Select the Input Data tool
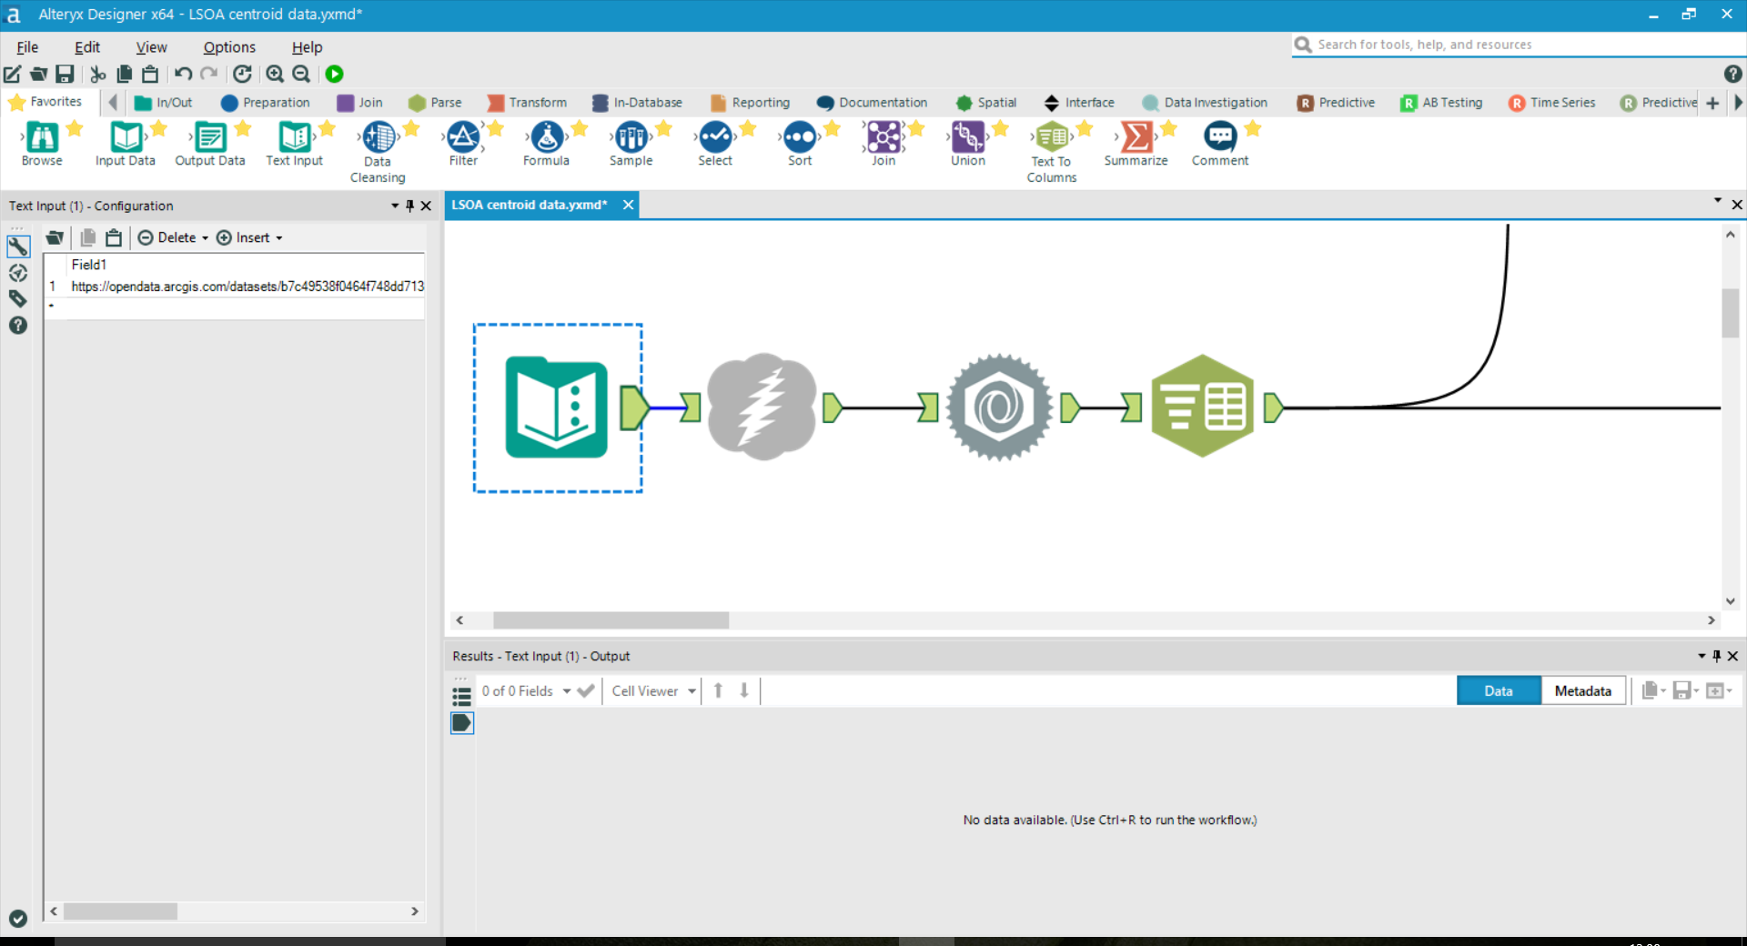Image resolution: width=1747 pixels, height=946 pixels. pyautogui.click(x=125, y=138)
